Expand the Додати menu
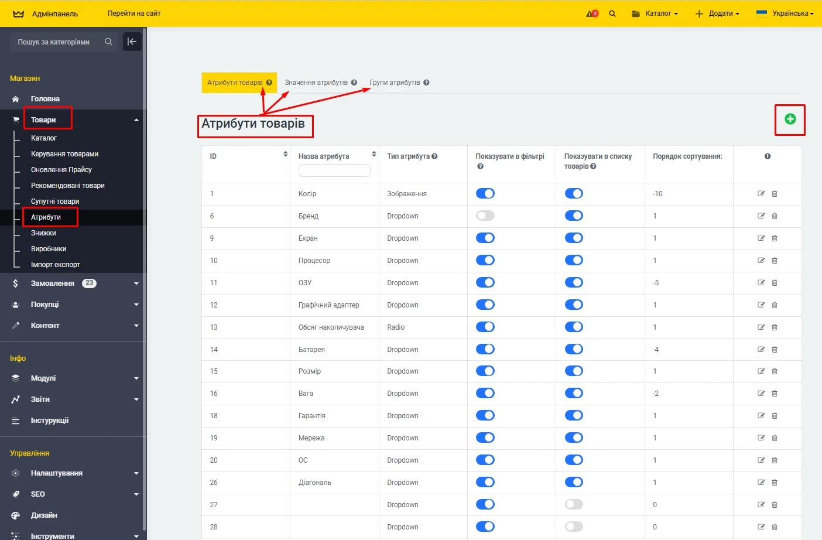This screenshot has width=822, height=540. coord(717,13)
